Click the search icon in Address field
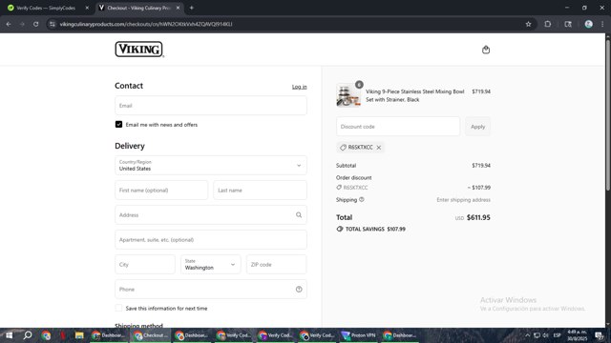 (299, 214)
